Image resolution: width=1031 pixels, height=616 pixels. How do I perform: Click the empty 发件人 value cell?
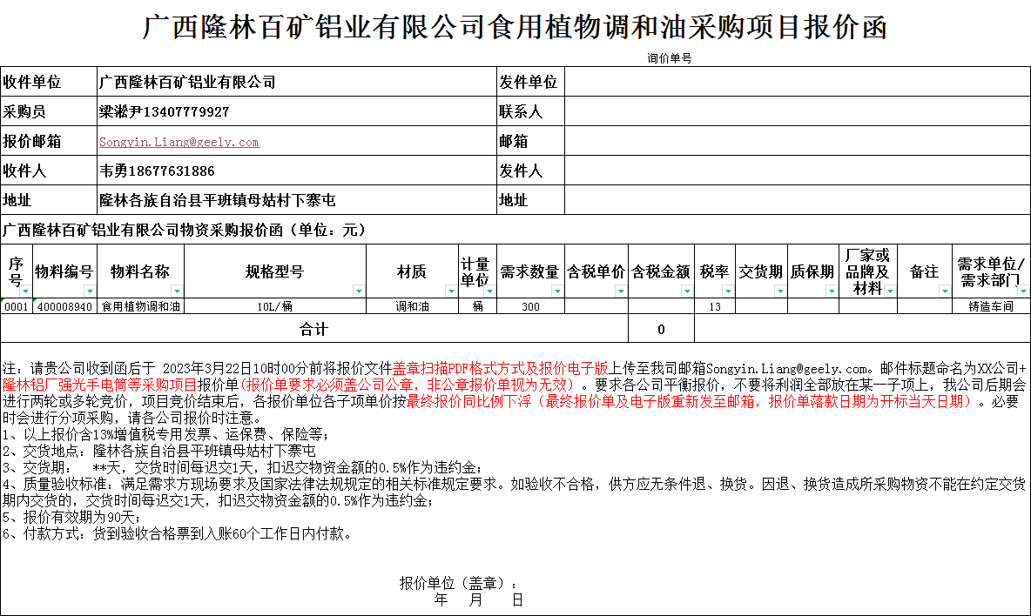click(x=797, y=170)
